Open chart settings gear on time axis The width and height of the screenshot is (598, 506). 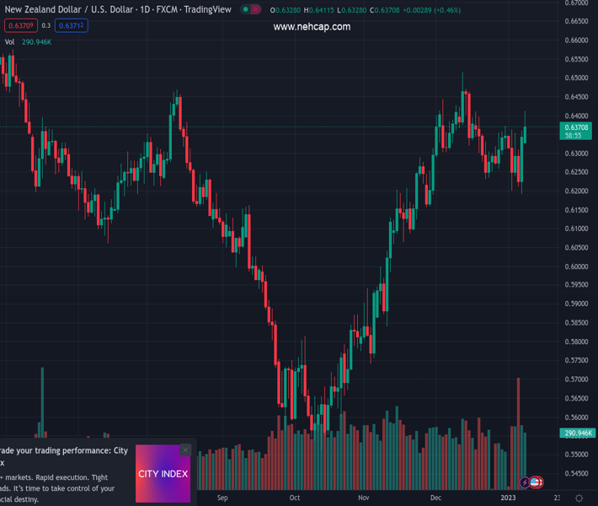pyautogui.click(x=579, y=498)
